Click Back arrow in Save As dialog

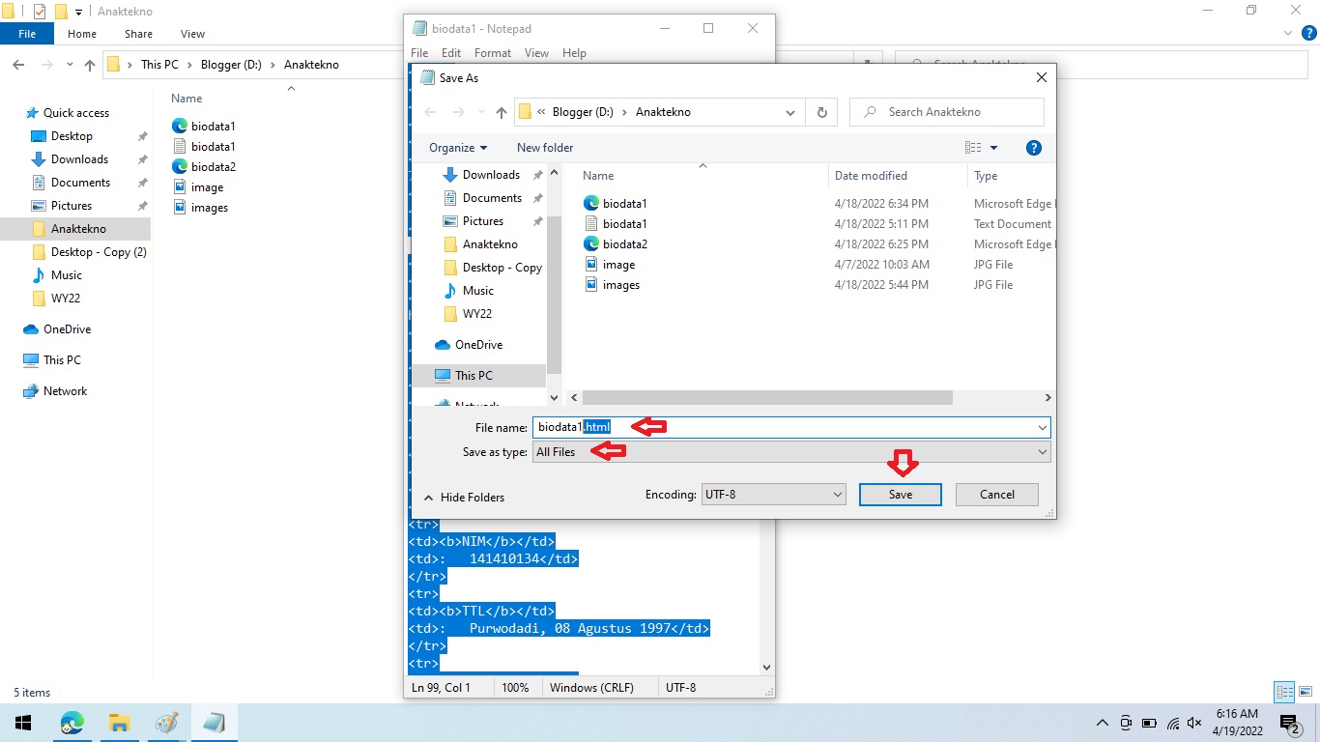pyautogui.click(x=431, y=112)
